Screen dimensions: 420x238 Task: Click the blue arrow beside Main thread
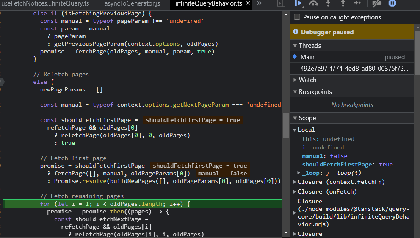pyautogui.click(x=295, y=57)
